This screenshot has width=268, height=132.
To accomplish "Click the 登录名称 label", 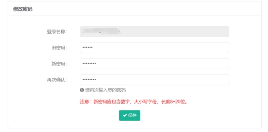I will click(x=57, y=32).
